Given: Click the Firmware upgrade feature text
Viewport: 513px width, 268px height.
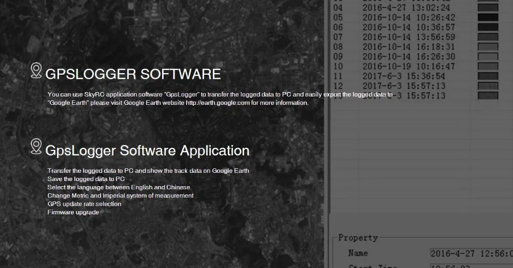Looking at the screenshot, I should coord(73,212).
